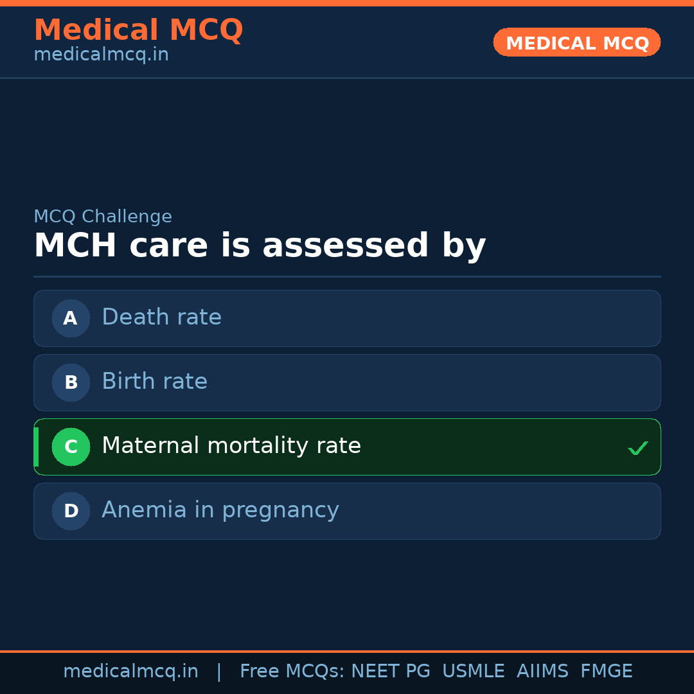Viewport: 694px width, 694px height.
Task: Select option D, Anemia in pregnancy
Action: tap(347, 511)
